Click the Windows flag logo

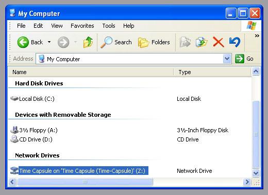252,26
